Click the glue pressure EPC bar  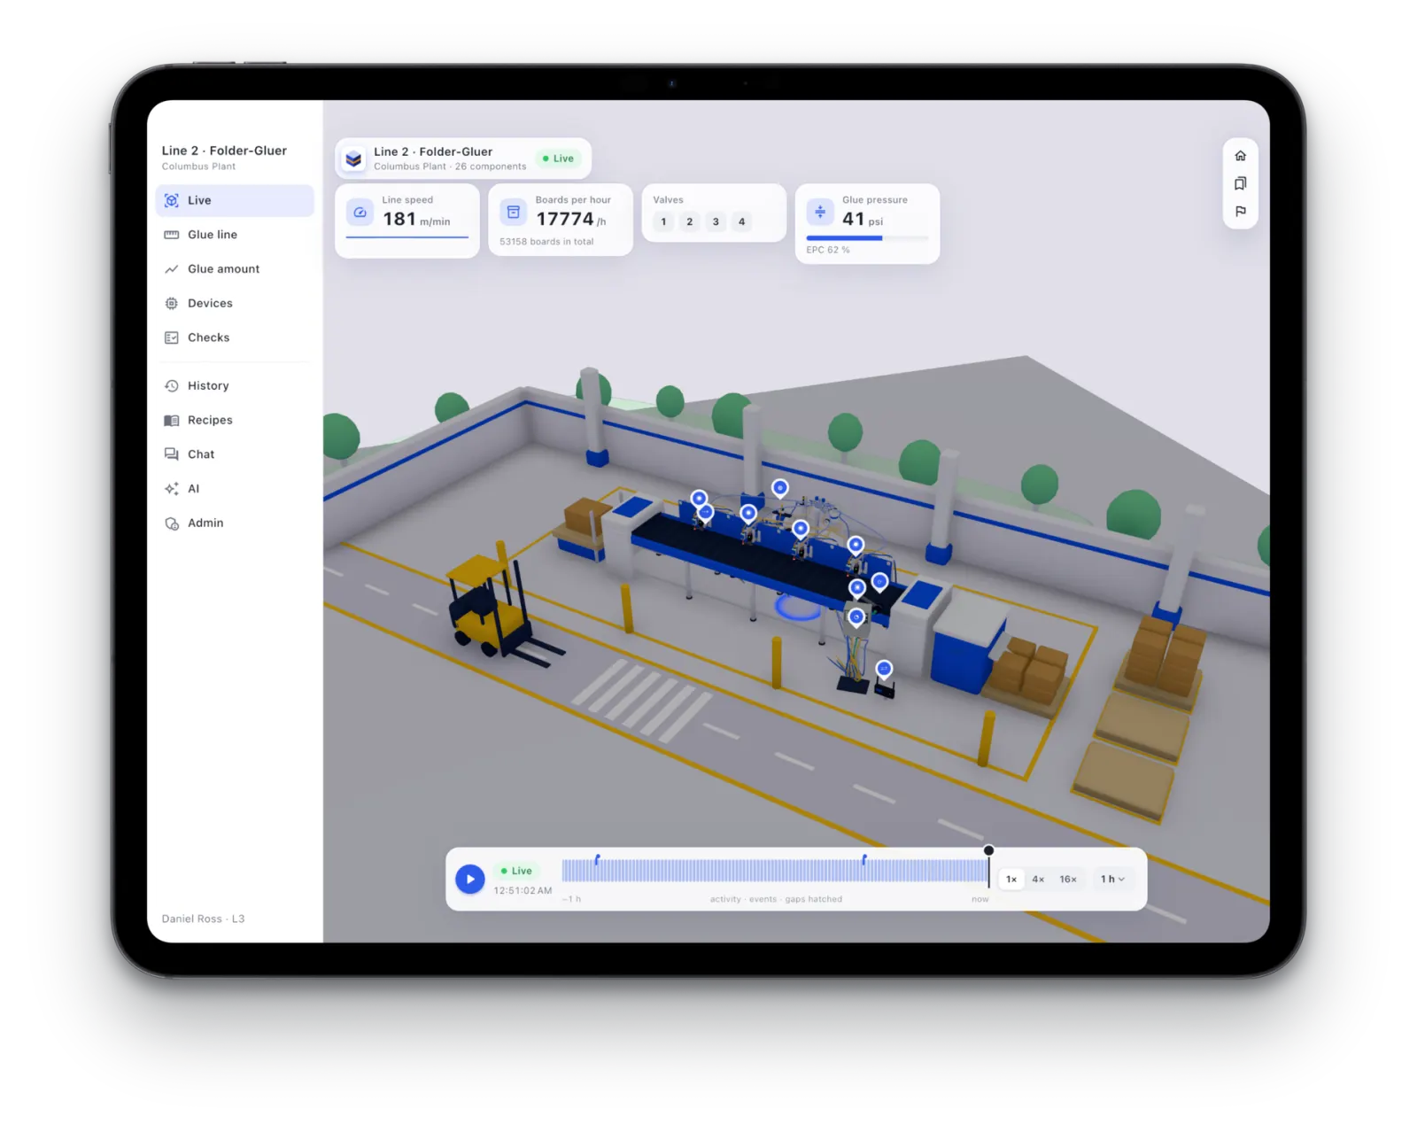(x=867, y=238)
